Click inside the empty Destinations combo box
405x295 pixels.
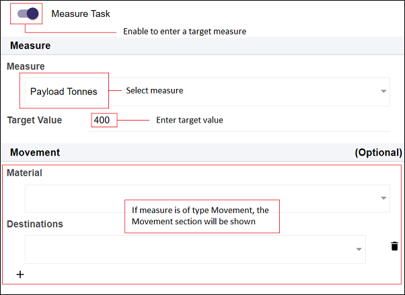tap(195, 249)
